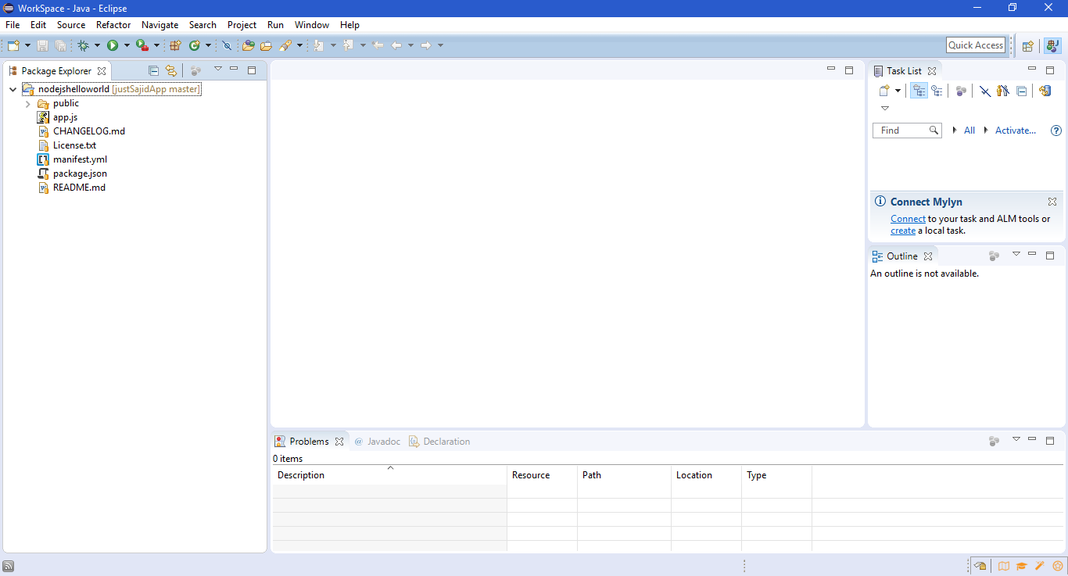Toggle Scheduled view in Task List

936,91
